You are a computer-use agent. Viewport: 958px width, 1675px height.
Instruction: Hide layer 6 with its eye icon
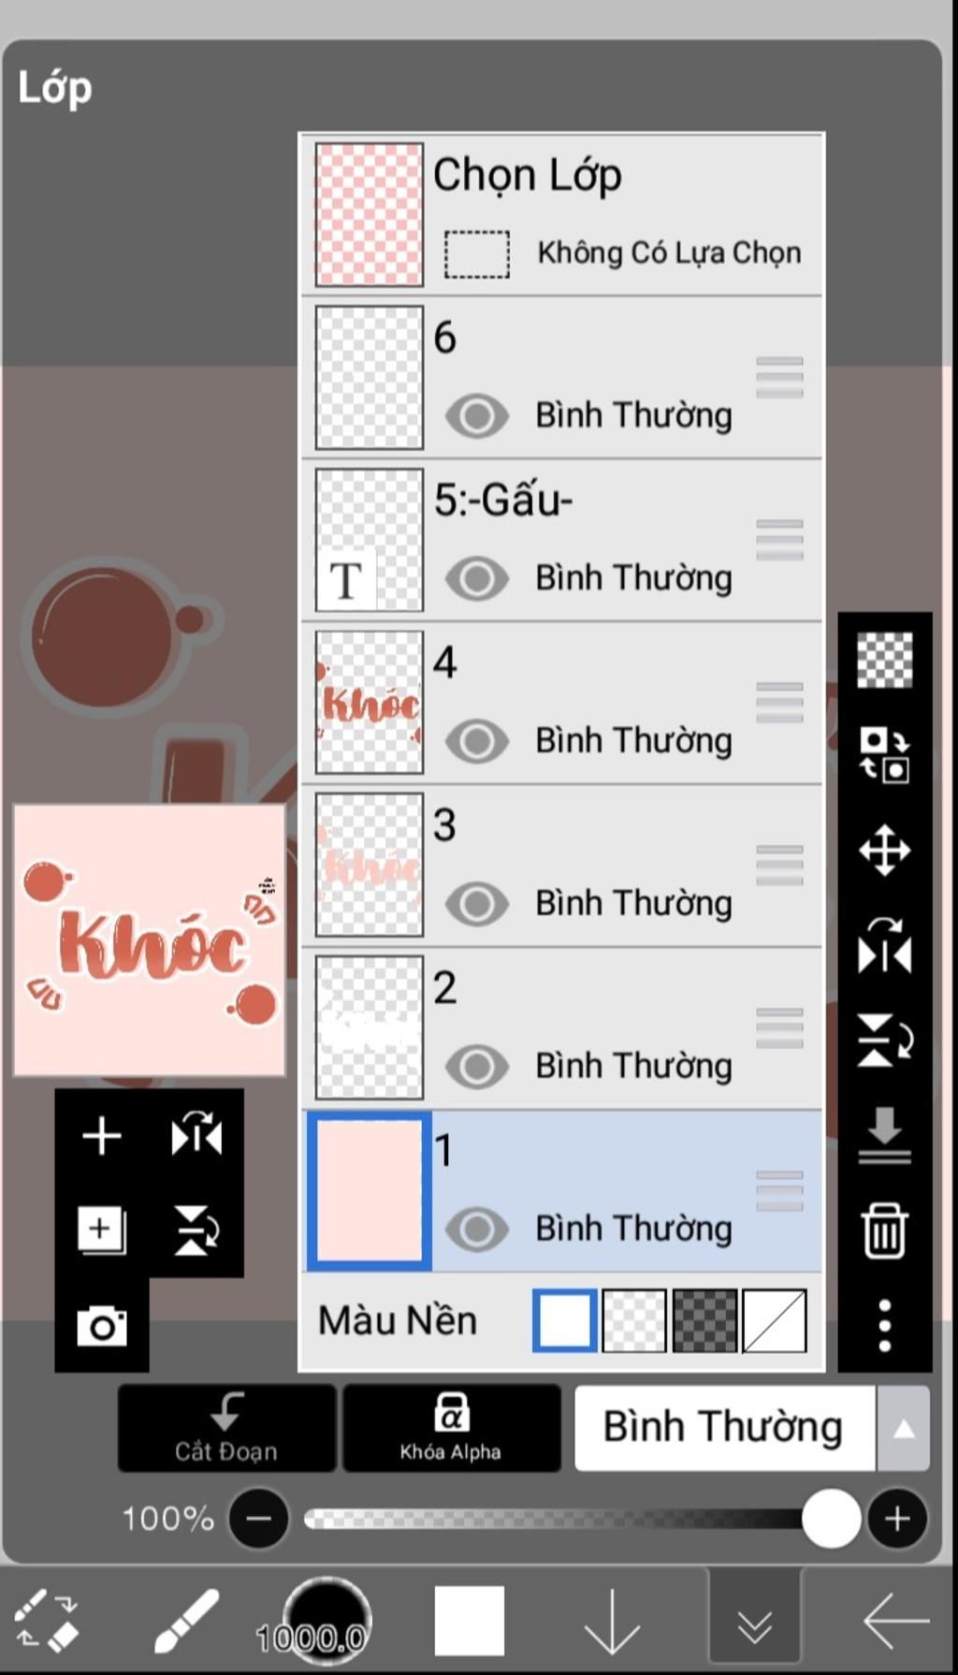point(477,415)
